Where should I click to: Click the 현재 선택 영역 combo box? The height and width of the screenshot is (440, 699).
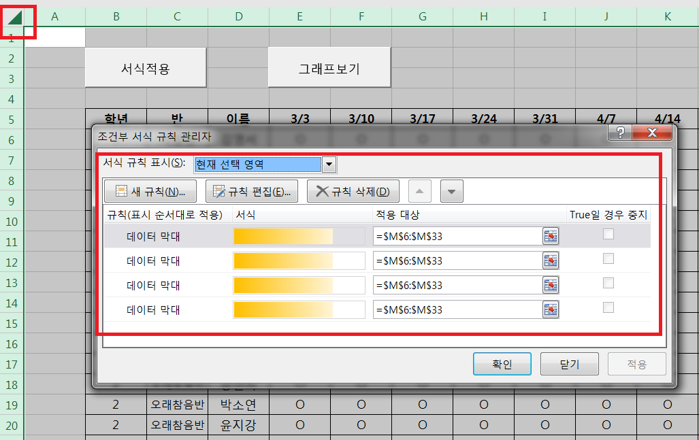[257, 164]
